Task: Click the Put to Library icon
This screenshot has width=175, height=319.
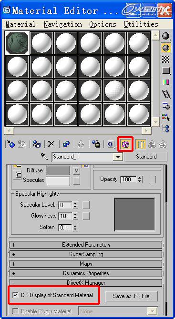Action: 96,144
